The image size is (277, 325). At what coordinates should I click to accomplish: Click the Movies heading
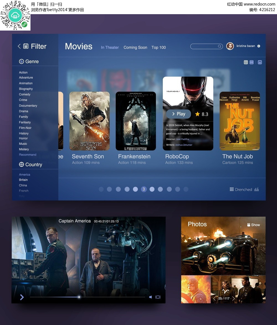point(79,46)
